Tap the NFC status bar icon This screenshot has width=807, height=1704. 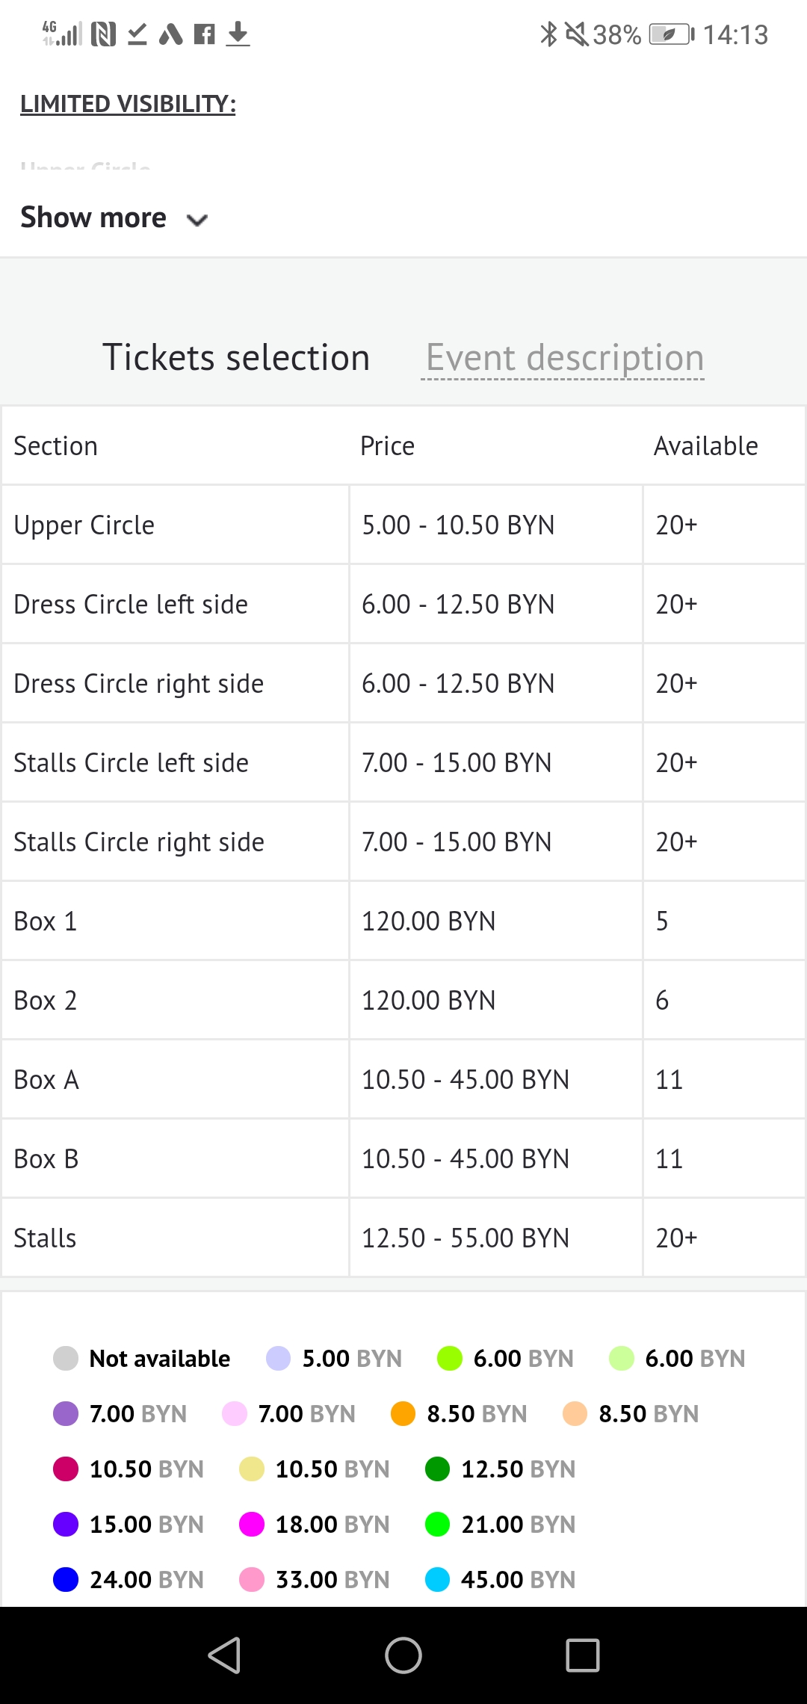tap(103, 34)
